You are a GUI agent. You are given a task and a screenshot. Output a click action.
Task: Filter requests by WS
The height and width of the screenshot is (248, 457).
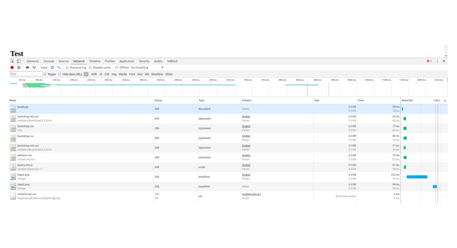click(147, 74)
